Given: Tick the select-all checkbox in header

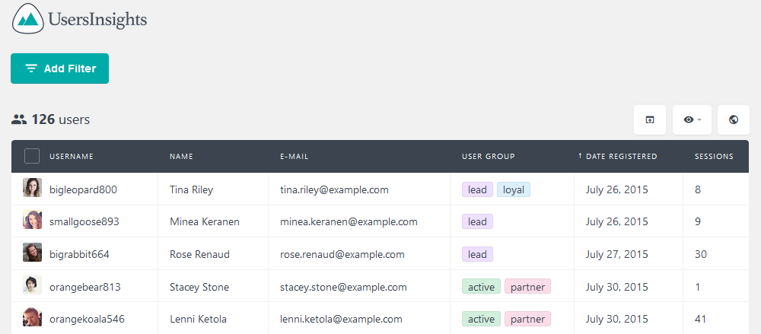Looking at the screenshot, I should pyautogui.click(x=32, y=156).
